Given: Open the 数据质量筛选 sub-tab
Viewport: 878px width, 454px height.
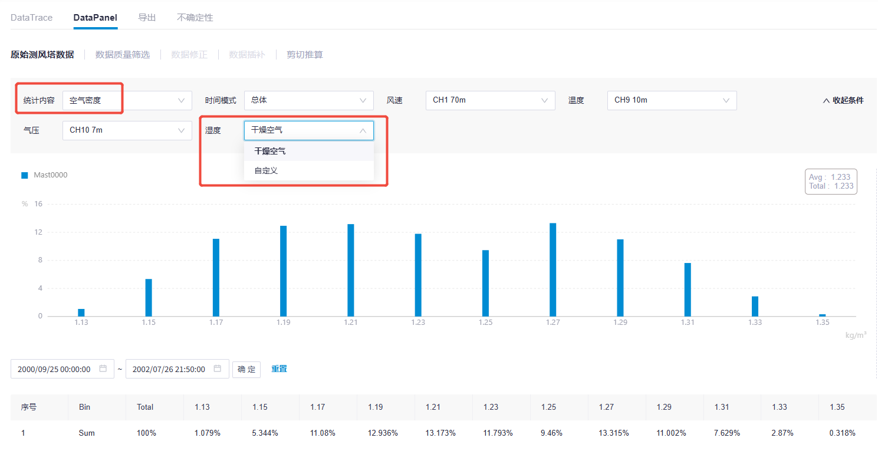Looking at the screenshot, I should click(123, 55).
